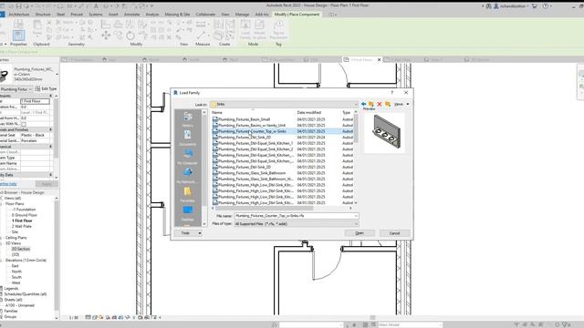Open the History place in dialog sidebar

point(187,119)
